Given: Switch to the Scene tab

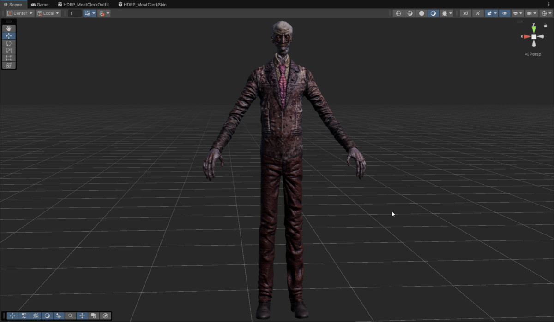Looking at the screenshot, I should pyautogui.click(x=13, y=4).
